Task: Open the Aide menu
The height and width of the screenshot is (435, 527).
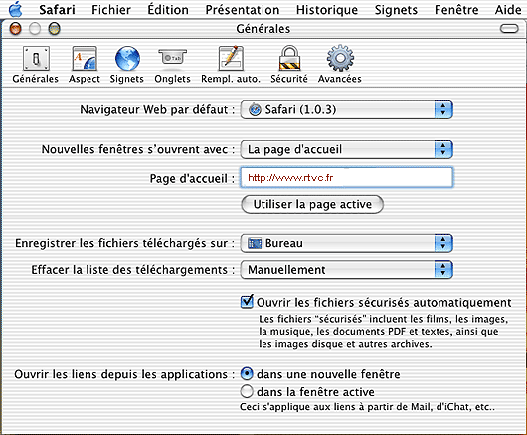Action: point(508,10)
